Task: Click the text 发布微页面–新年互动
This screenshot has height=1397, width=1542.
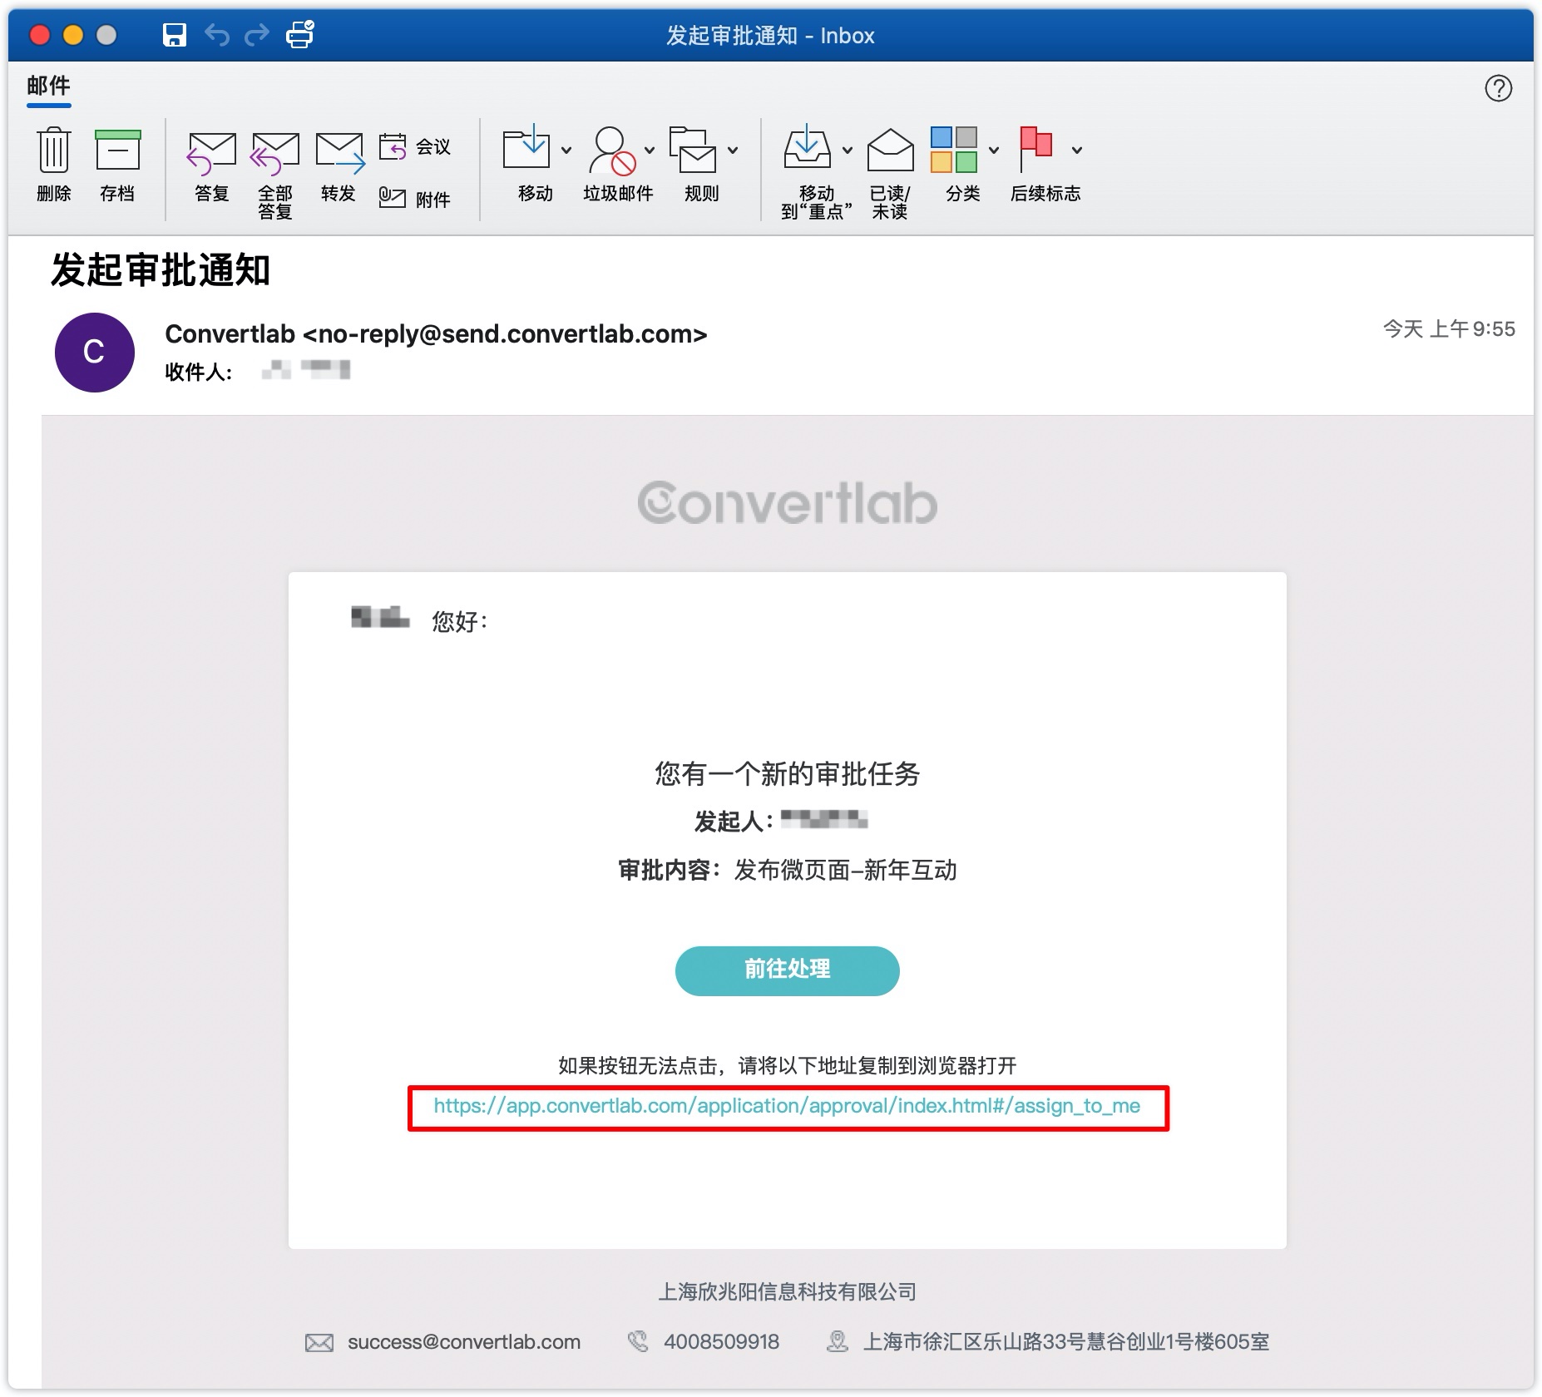Action: pyautogui.click(x=845, y=871)
